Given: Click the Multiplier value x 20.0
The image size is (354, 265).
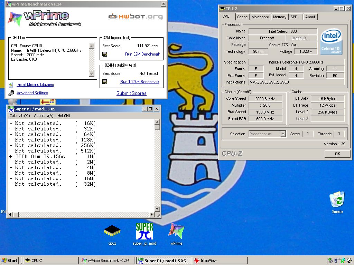Looking at the screenshot, I should click(x=265, y=105).
